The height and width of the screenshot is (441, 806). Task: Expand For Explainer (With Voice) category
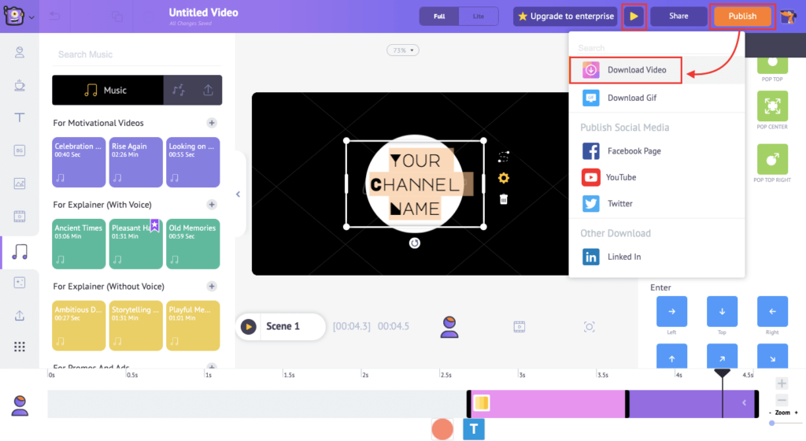212,205
